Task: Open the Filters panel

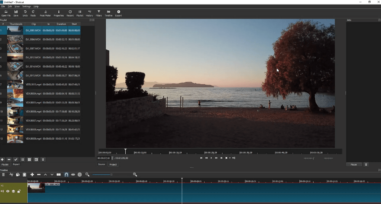Action: (x=99, y=13)
